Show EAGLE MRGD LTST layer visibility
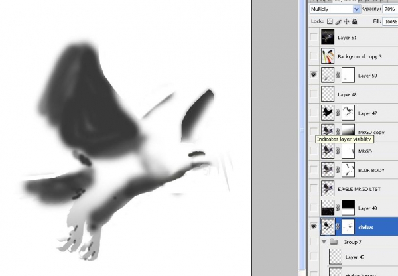The width and height of the screenshot is (398, 276). coord(314,188)
